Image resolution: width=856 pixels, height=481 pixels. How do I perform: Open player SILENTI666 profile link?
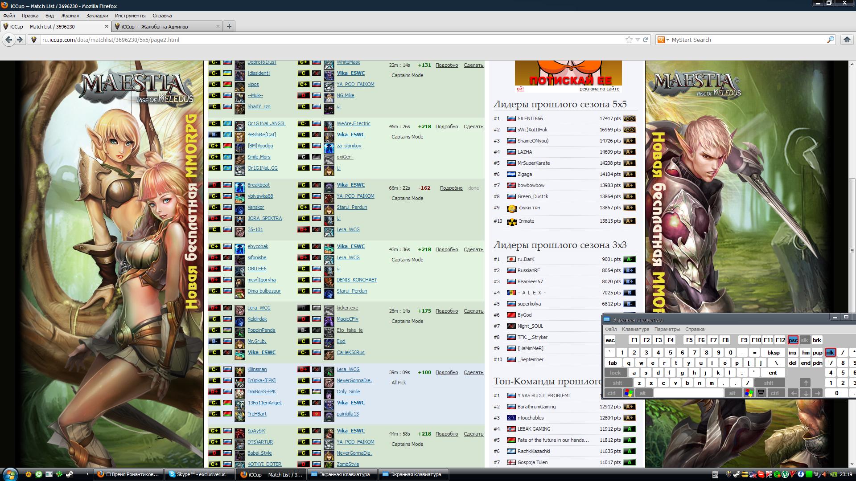tap(530, 118)
